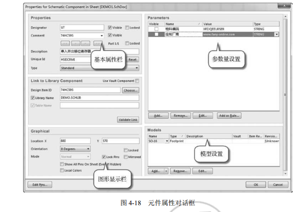Open STRING type dropdown in selected parameter
This screenshot has height=212, width=299.
(276, 34)
